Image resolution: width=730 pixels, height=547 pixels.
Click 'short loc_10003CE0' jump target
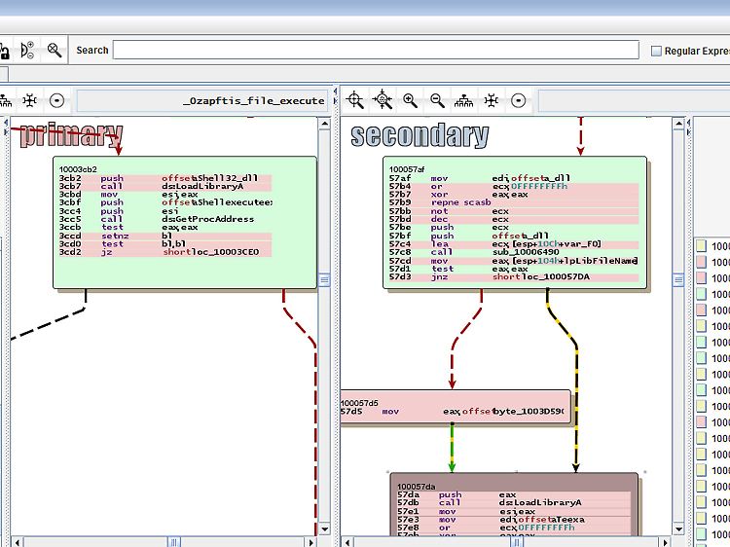coord(211,252)
